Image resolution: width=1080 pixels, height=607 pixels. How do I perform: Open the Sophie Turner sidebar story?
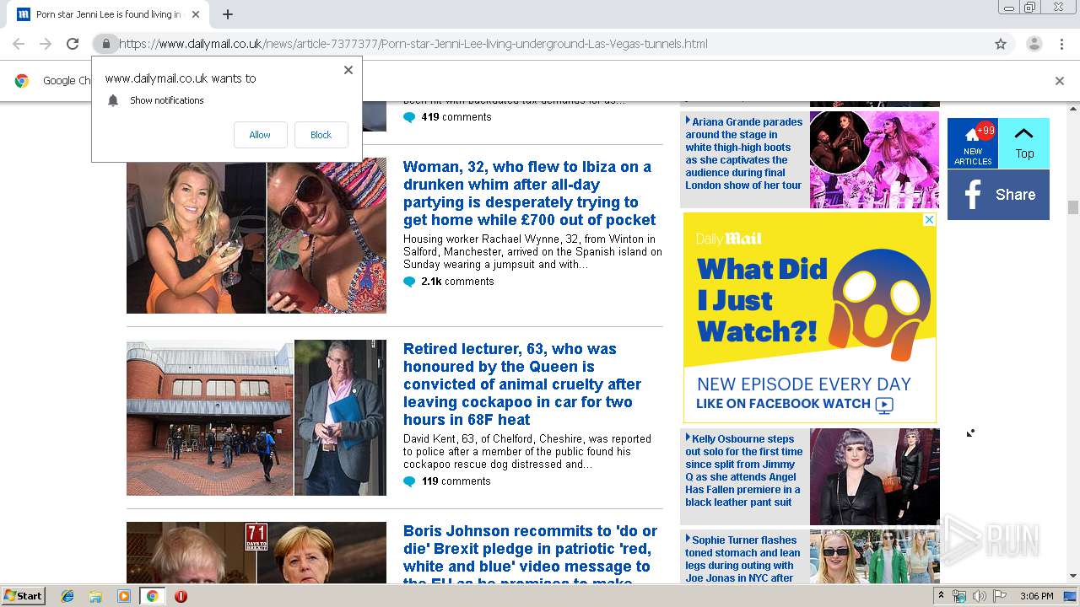(x=742, y=559)
